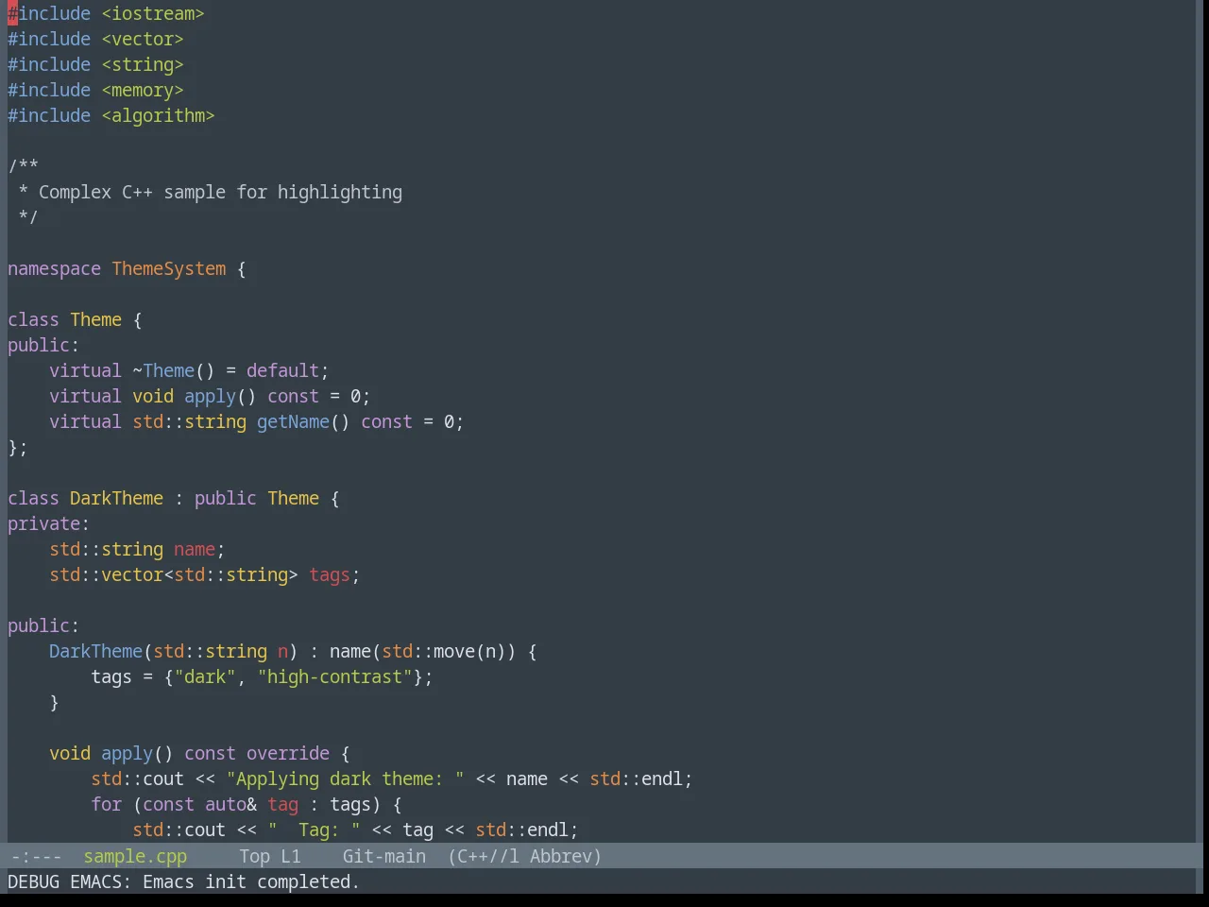Click Git-main version control indicator
The height and width of the screenshot is (907, 1209).
click(384, 856)
